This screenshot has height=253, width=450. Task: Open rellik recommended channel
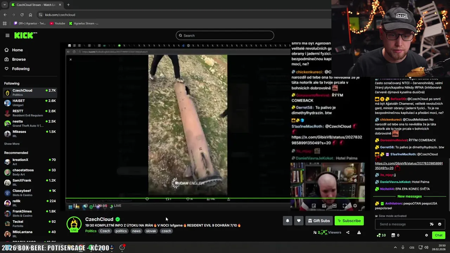tap(30, 203)
